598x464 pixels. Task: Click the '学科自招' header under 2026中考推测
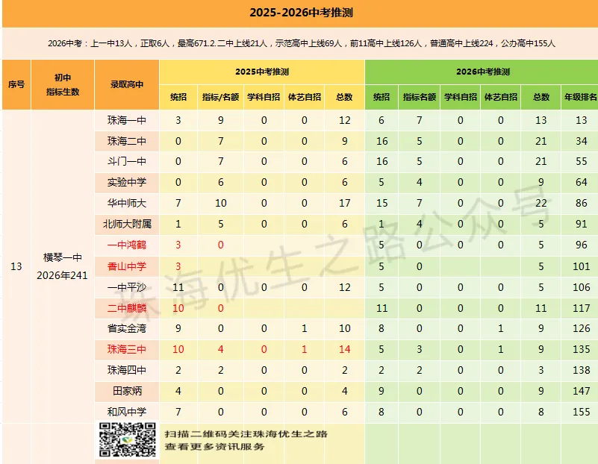coord(461,97)
